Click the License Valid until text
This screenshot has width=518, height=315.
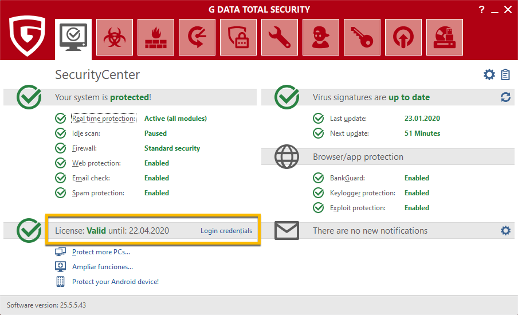(112, 230)
